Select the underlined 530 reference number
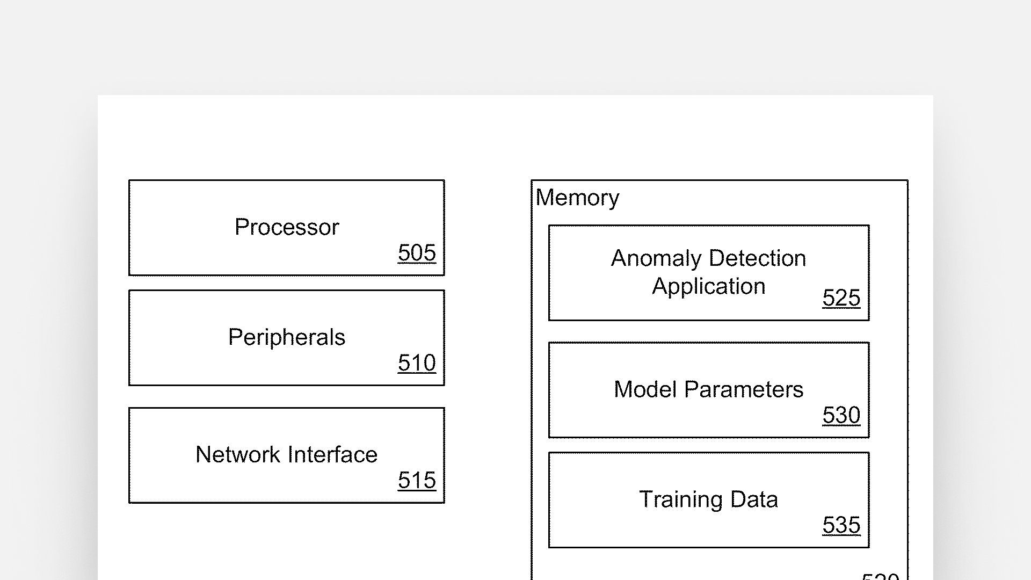Screen dimensions: 1031x580 coord(841,415)
